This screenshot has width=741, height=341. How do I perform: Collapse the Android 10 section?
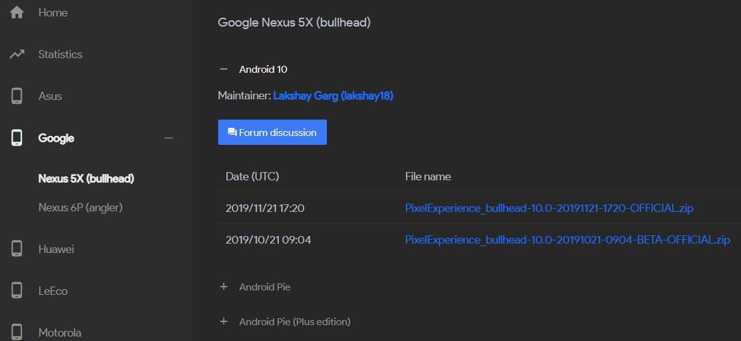click(224, 69)
